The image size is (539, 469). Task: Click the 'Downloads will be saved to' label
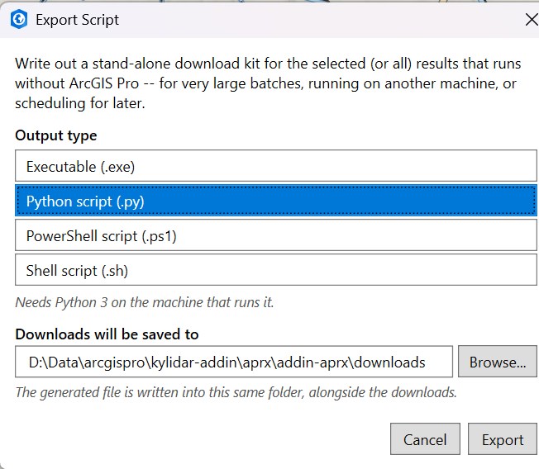click(x=107, y=334)
